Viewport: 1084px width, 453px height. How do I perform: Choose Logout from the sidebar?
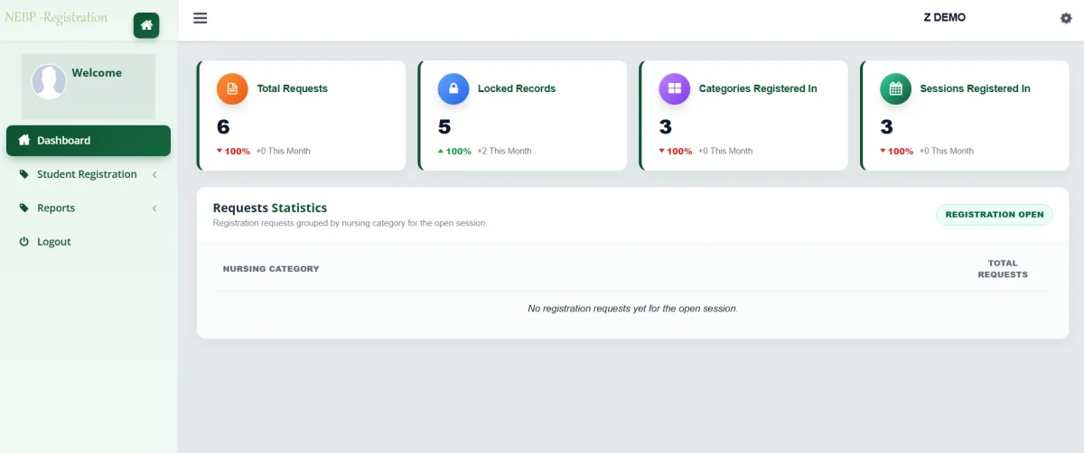(89, 242)
